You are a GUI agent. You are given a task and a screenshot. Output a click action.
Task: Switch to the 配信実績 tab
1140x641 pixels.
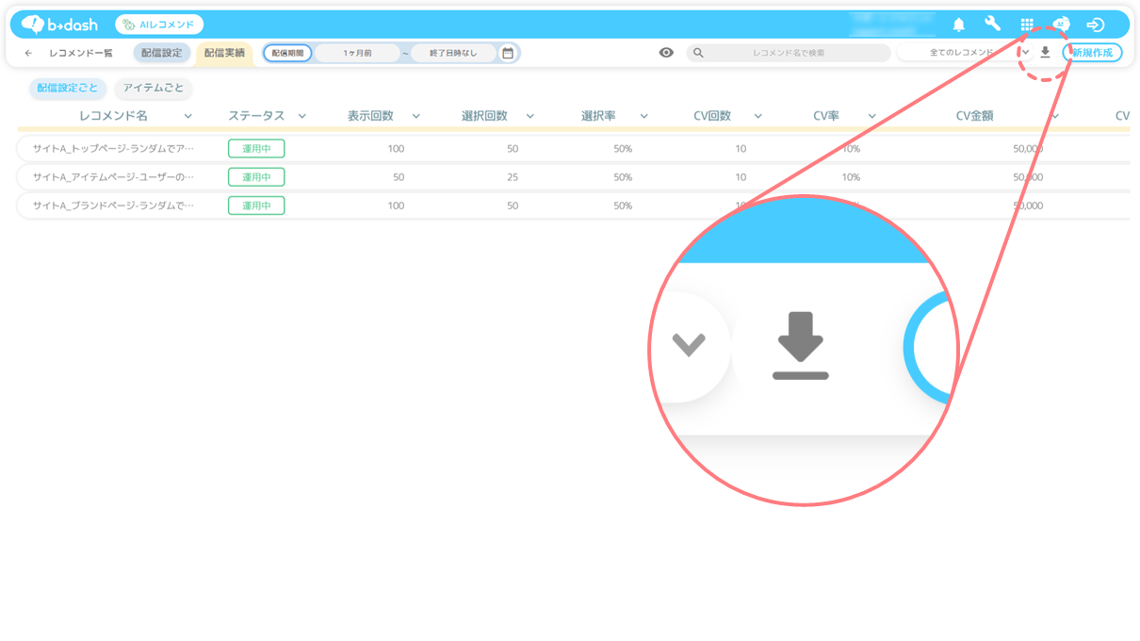point(224,53)
